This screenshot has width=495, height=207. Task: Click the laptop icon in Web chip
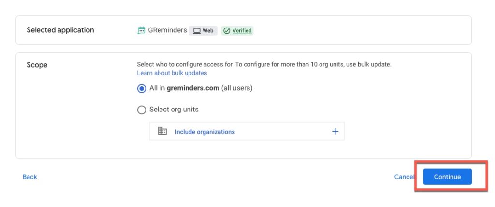[x=197, y=31]
